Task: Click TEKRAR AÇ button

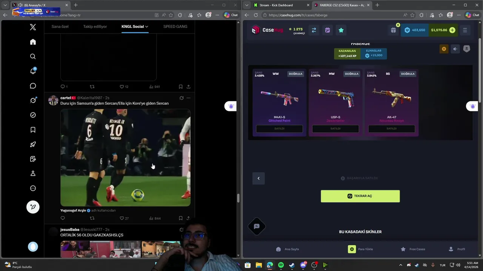Action: tap(360, 196)
